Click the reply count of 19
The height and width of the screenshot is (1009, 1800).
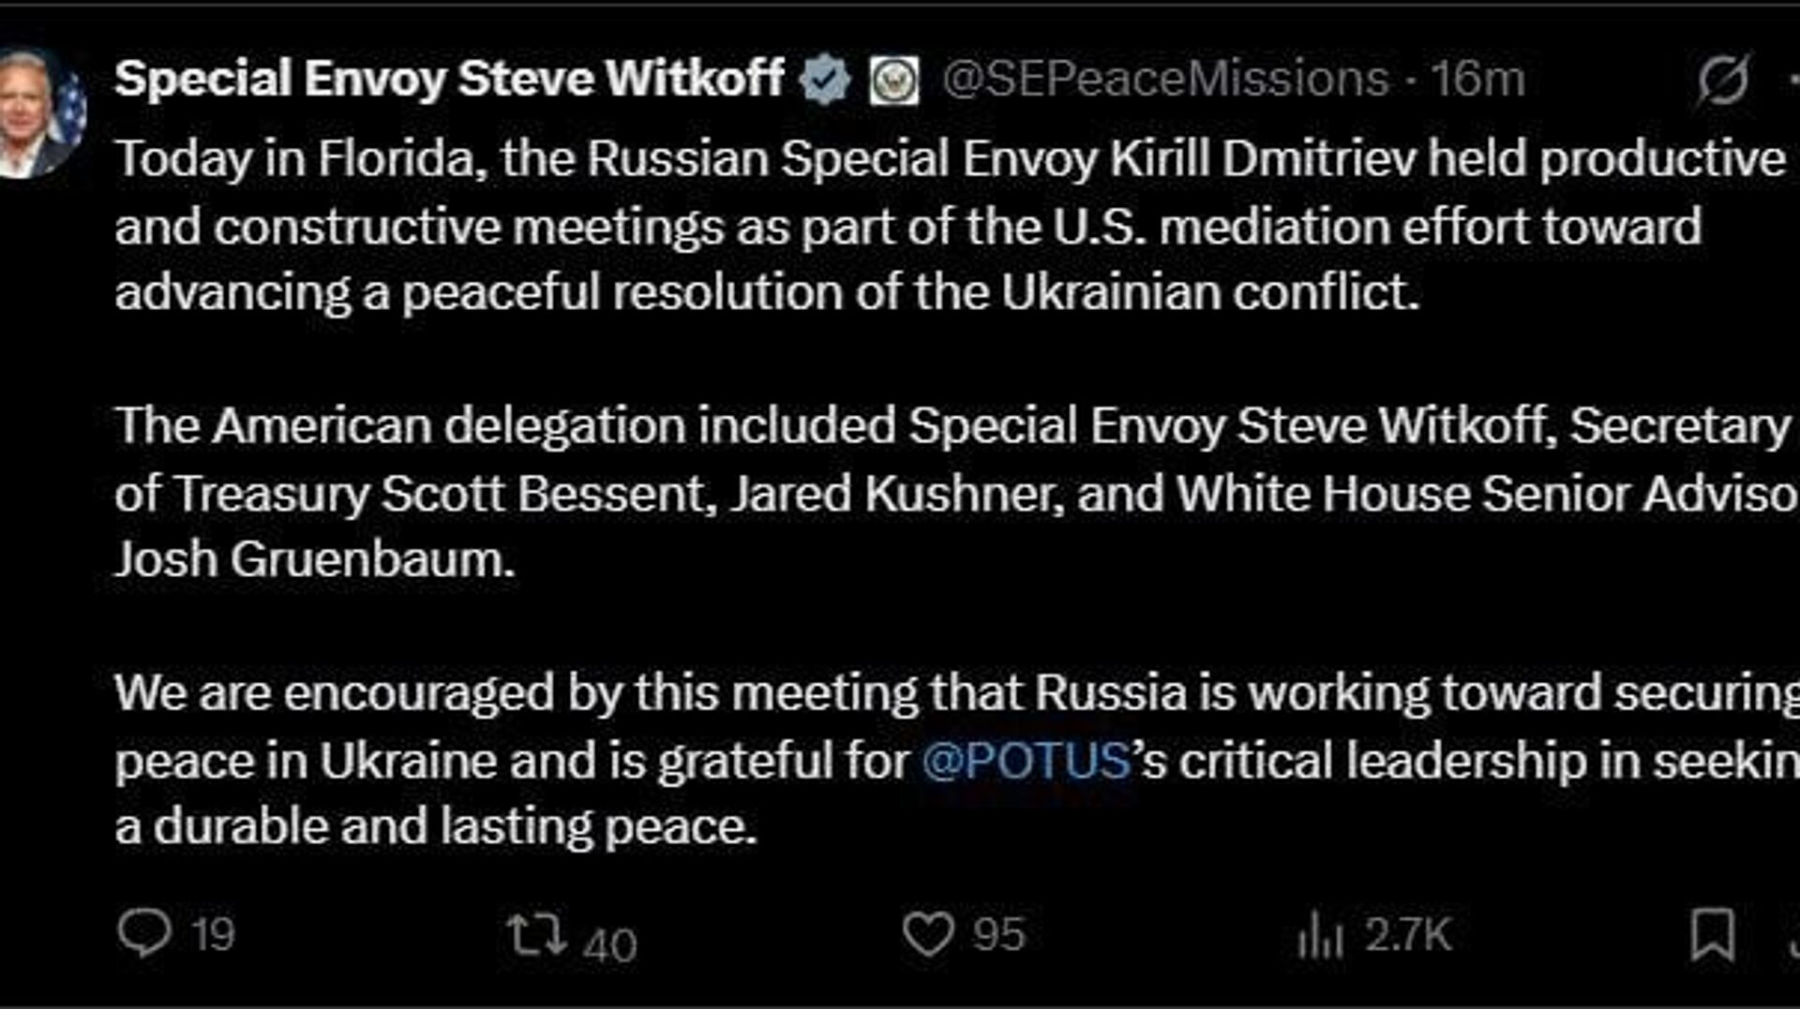(213, 935)
